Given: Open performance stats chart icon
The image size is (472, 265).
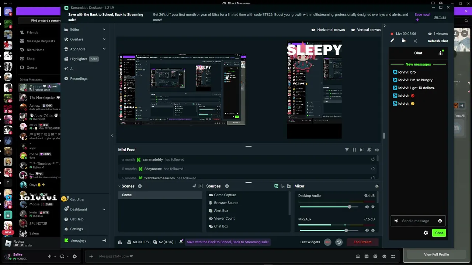Looking at the screenshot, I should coord(120,242).
